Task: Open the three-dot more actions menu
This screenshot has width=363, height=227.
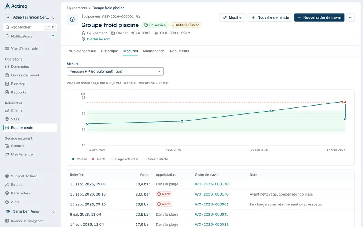Action: (351, 17)
